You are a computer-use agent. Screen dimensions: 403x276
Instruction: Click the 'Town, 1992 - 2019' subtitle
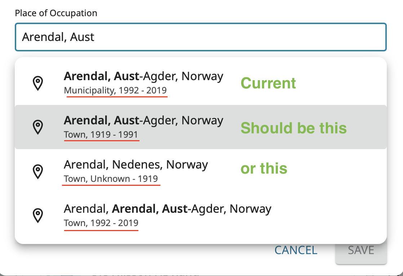point(101,223)
